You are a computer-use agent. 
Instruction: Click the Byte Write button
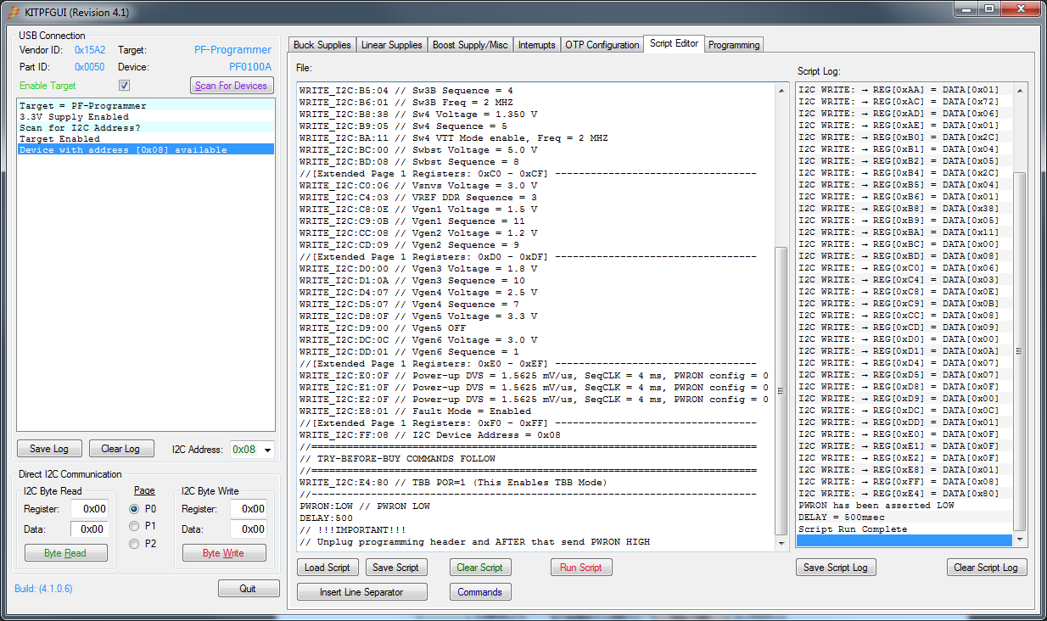(223, 553)
